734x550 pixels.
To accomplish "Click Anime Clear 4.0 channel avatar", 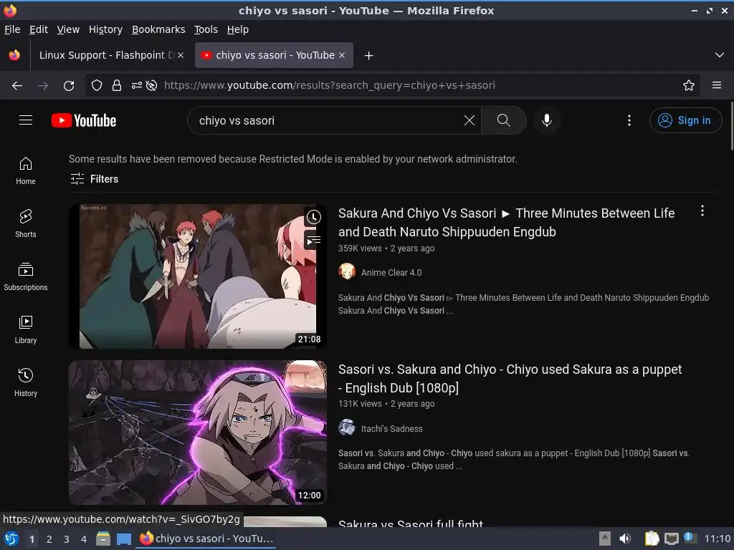I will point(347,271).
